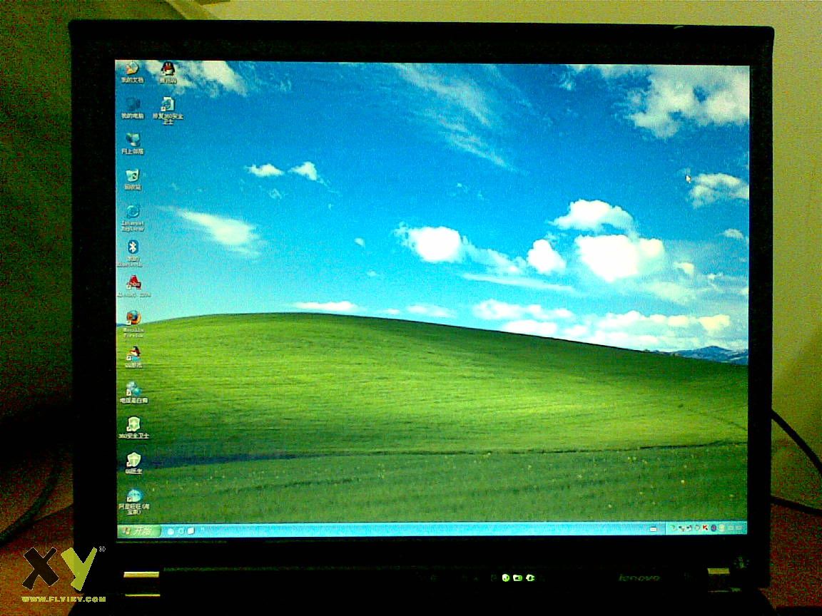The image size is (822, 616).
Task: Click the red K tray icon
Action: click(x=706, y=528)
